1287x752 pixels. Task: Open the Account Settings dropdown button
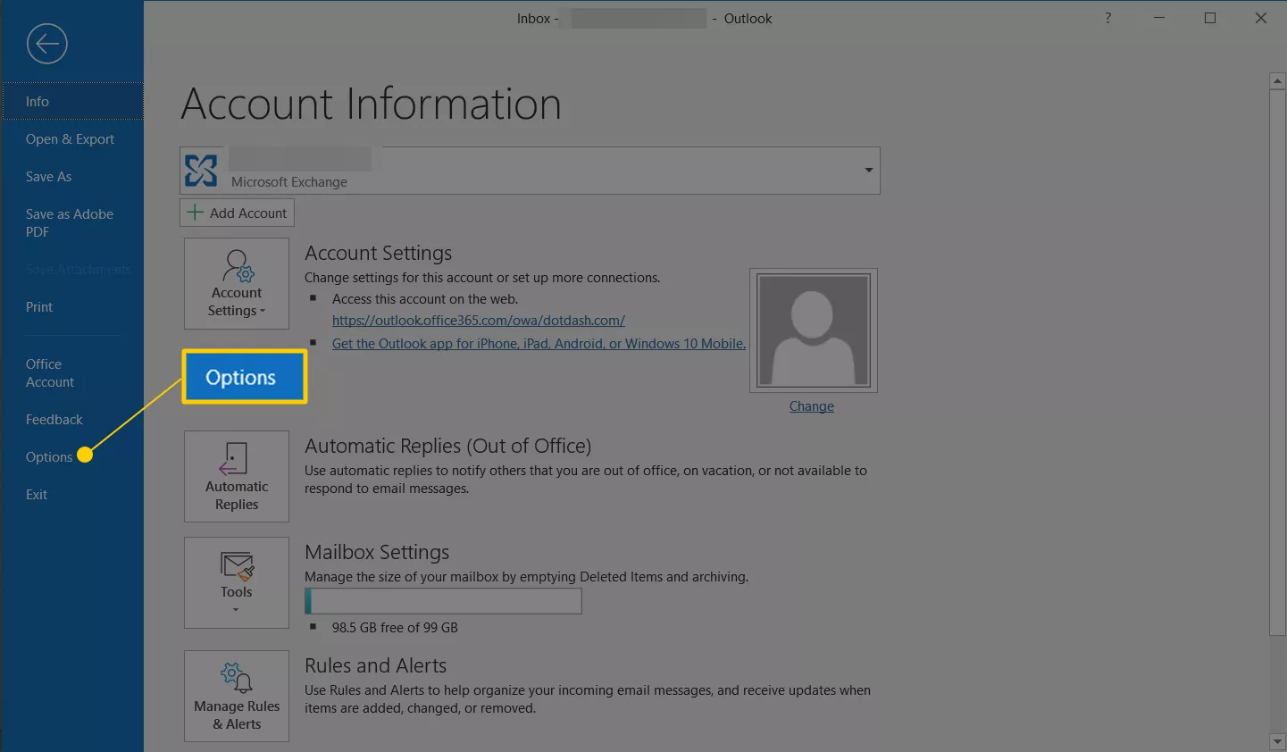(x=237, y=283)
